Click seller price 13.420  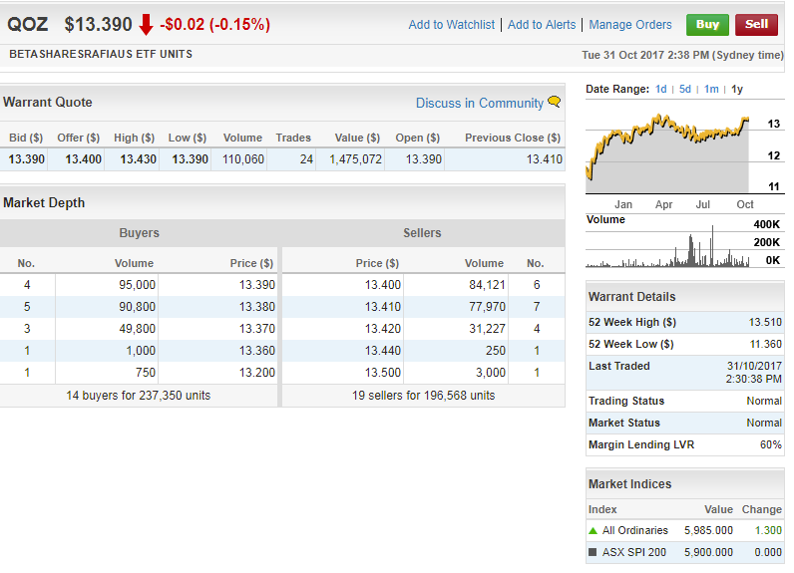(383, 329)
